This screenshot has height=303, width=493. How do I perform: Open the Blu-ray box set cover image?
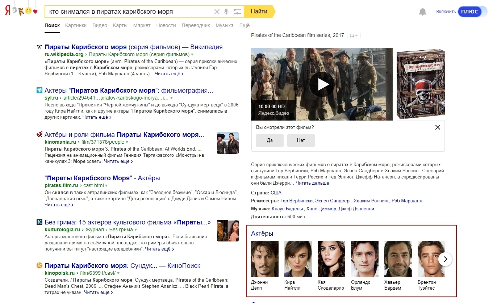(421, 84)
